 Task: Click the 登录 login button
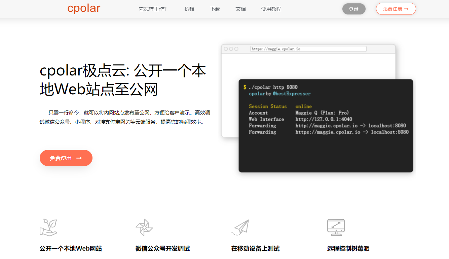[354, 9]
